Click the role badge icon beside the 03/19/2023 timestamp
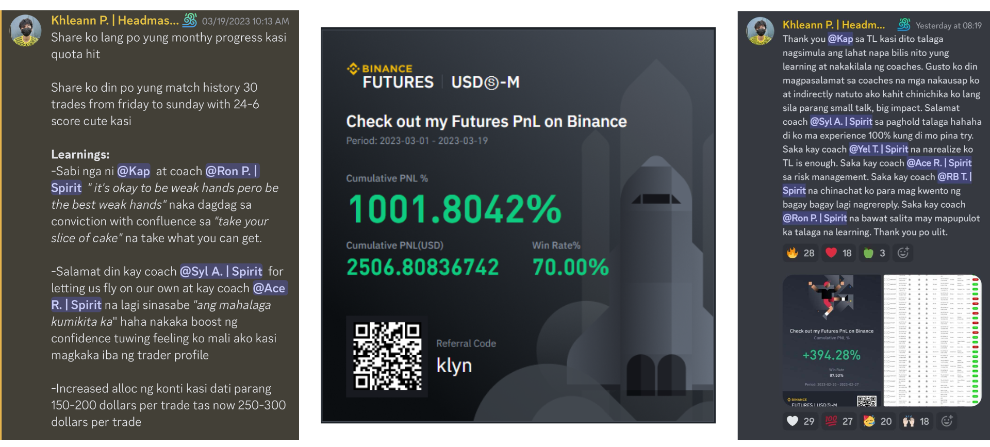This screenshot has height=447, width=990. tap(190, 20)
